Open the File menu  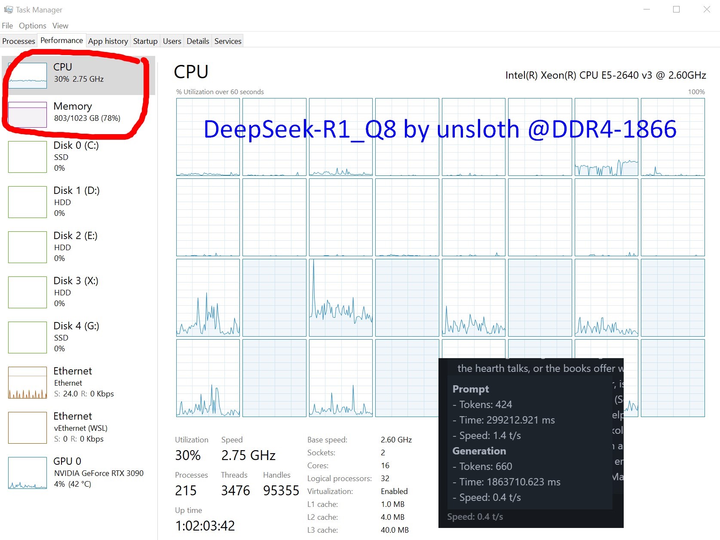pyautogui.click(x=7, y=26)
